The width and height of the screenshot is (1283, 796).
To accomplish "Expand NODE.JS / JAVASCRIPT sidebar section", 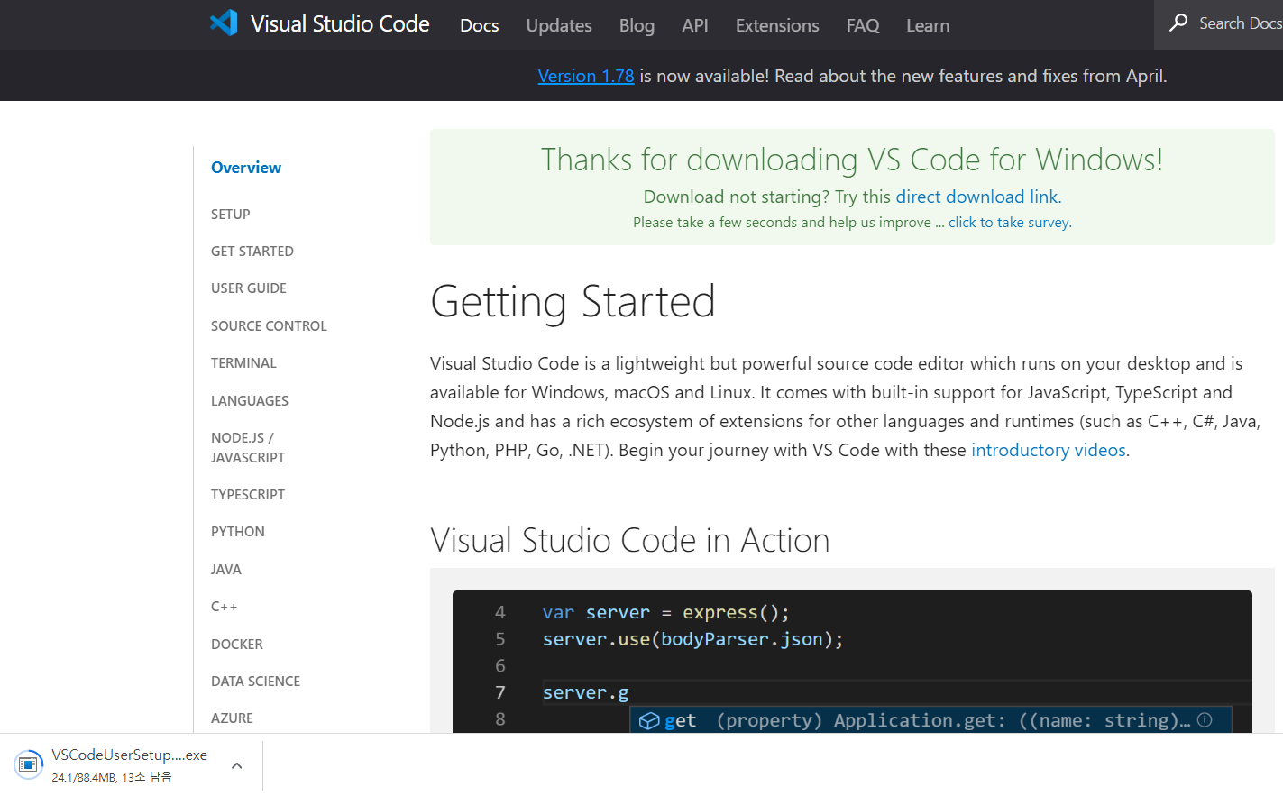I will (248, 447).
